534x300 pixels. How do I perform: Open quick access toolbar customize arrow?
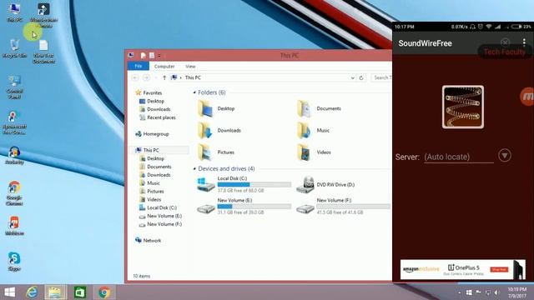pyautogui.click(x=159, y=56)
